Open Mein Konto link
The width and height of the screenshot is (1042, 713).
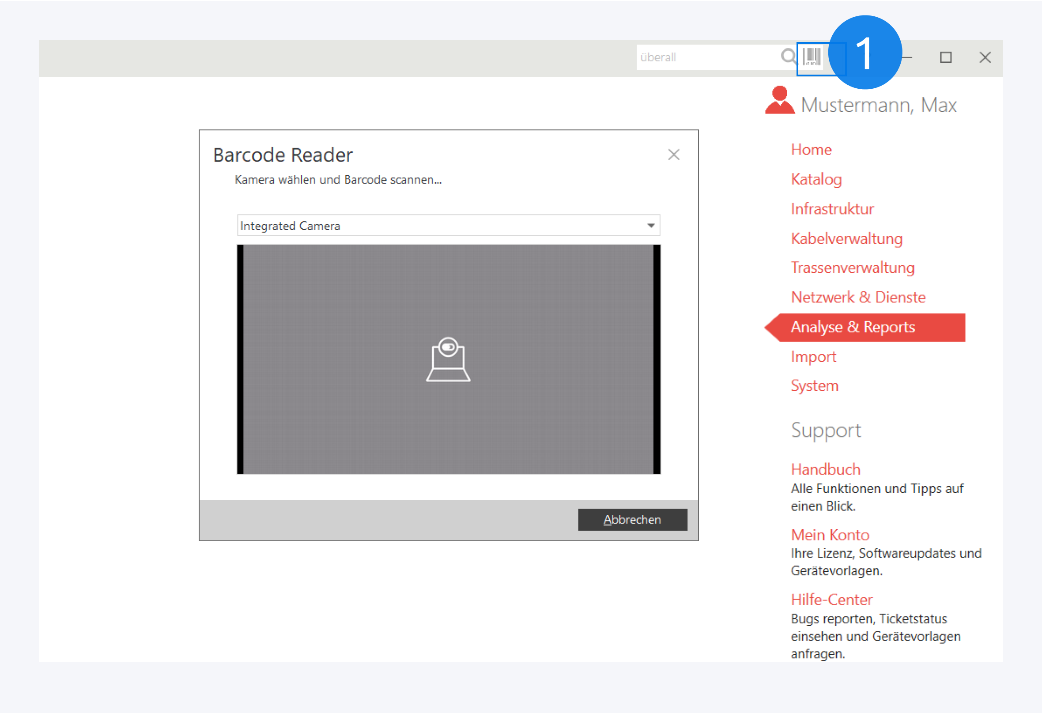[x=830, y=535]
